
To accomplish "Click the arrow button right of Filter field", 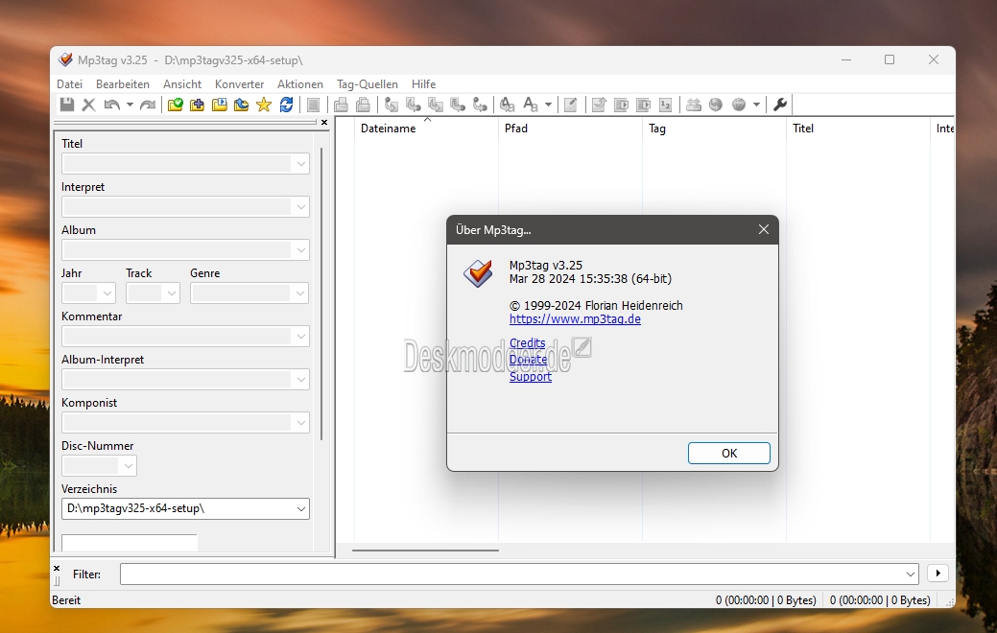I will [938, 574].
